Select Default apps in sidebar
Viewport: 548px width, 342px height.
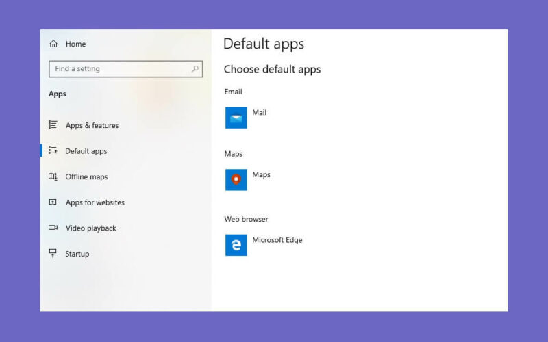(86, 151)
